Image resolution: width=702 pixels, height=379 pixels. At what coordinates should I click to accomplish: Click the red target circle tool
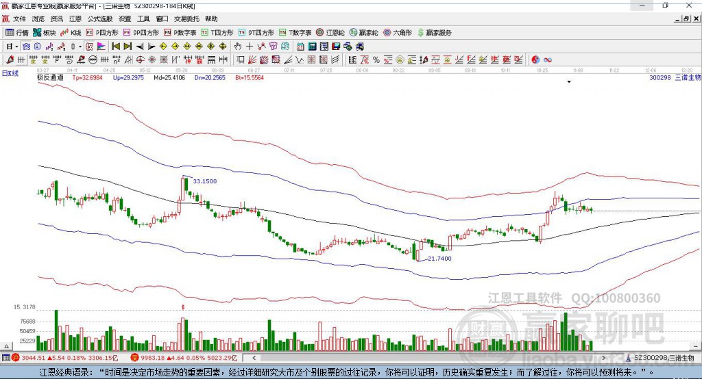coord(140,60)
